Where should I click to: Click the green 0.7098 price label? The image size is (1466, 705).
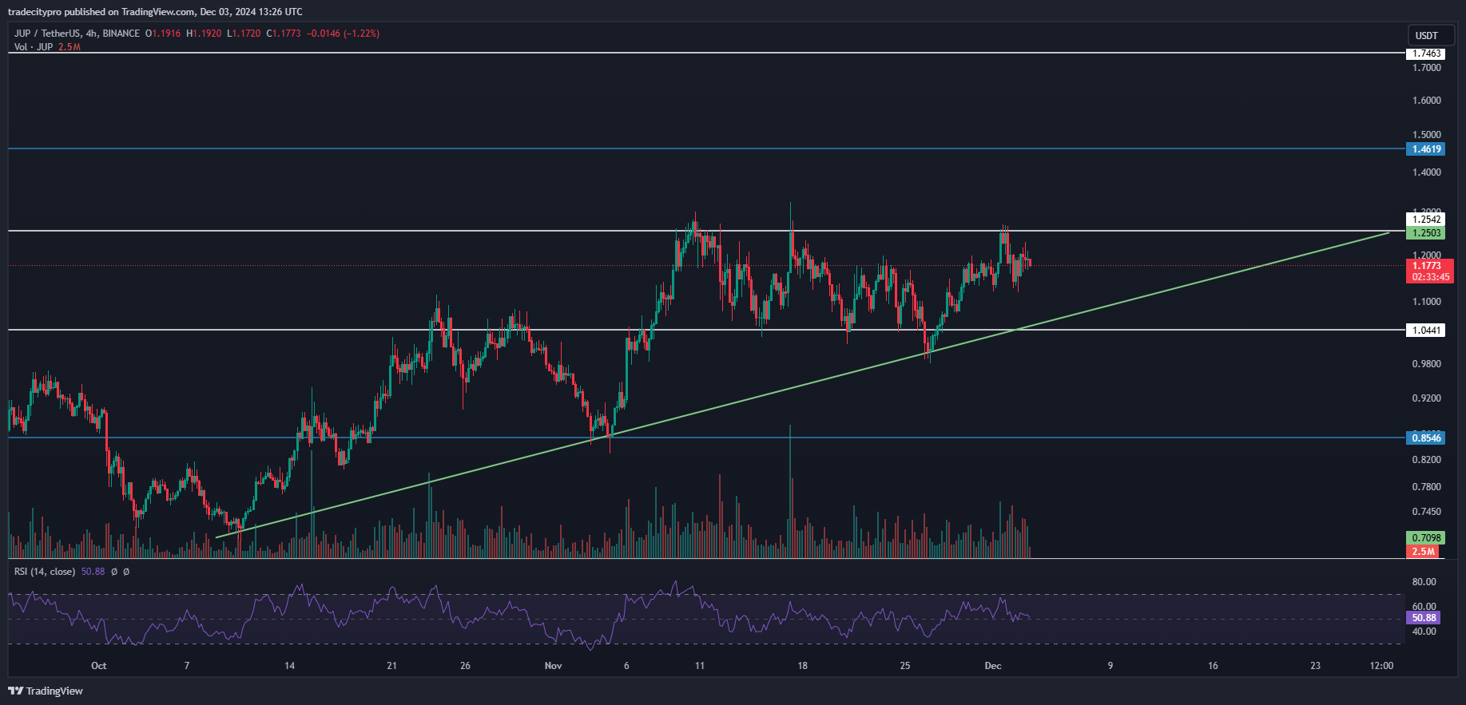tap(1426, 538)
